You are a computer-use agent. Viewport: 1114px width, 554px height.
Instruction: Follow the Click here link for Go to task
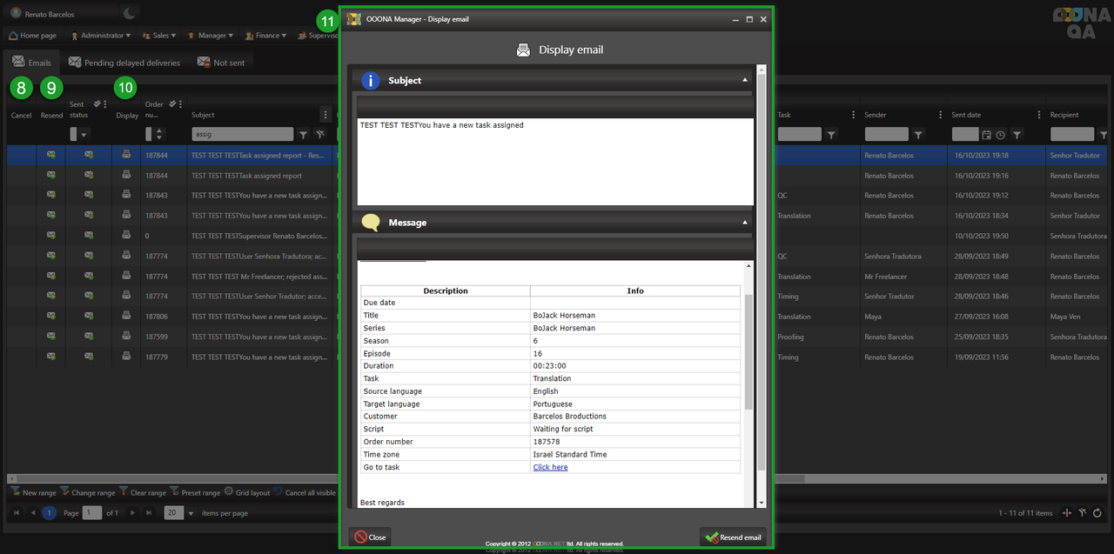point(550,467)
